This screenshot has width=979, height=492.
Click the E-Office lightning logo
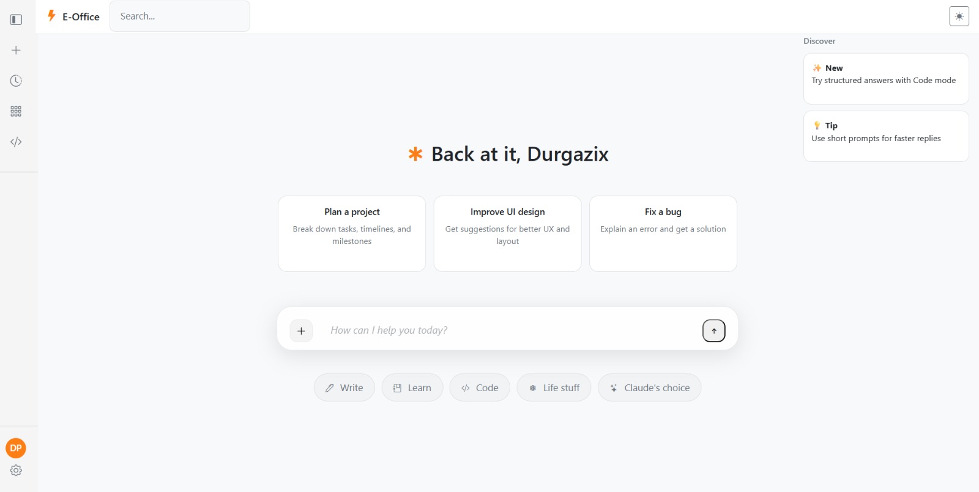[51, 16]
